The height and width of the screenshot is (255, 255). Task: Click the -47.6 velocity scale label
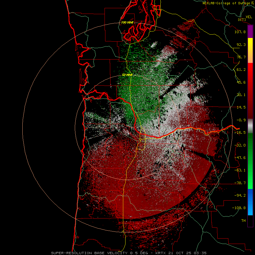coord(240,158)
